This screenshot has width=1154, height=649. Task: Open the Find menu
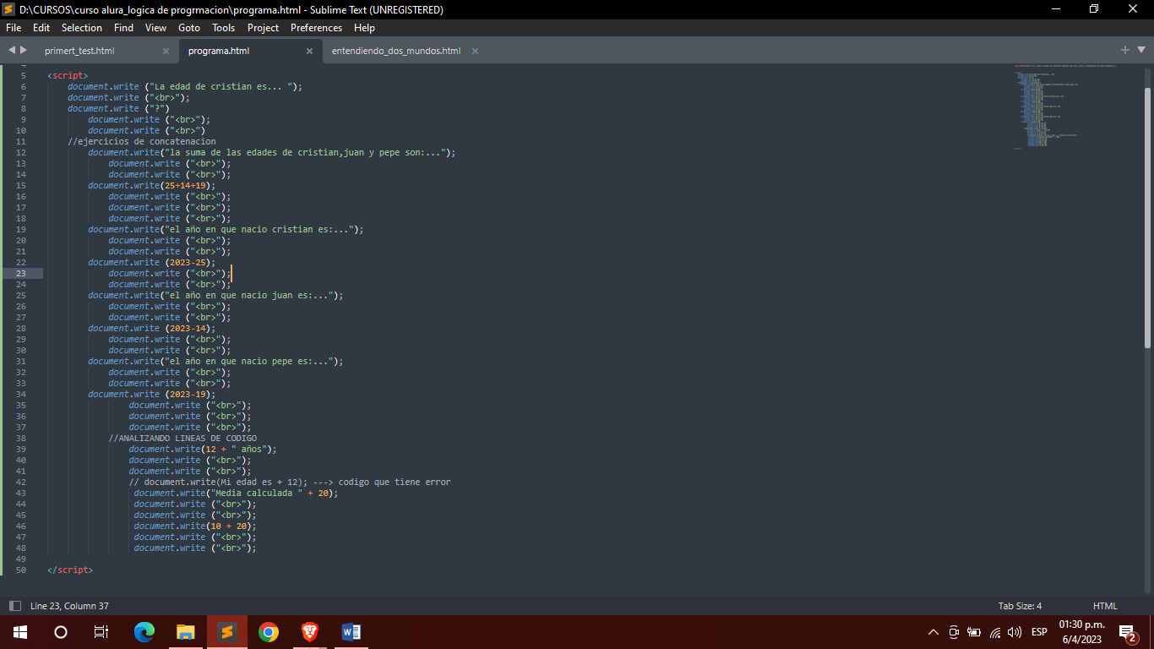pyautogui.click(x=123, y=28)
